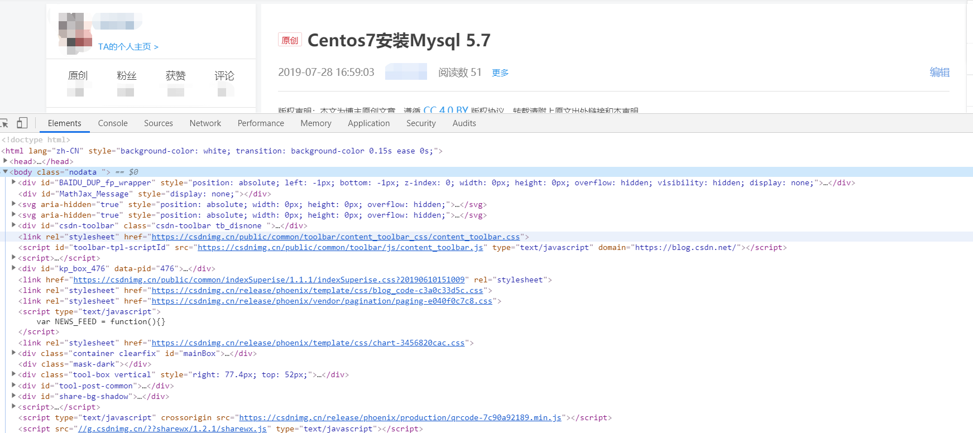
Task: Click the 编辑 edit link
Action: click(x=940, y=72)
